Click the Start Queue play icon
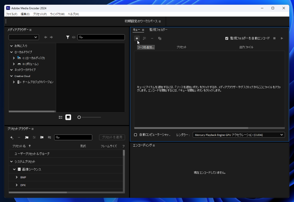This screenshot has height=202, width=294. click(x=282, y=38)
